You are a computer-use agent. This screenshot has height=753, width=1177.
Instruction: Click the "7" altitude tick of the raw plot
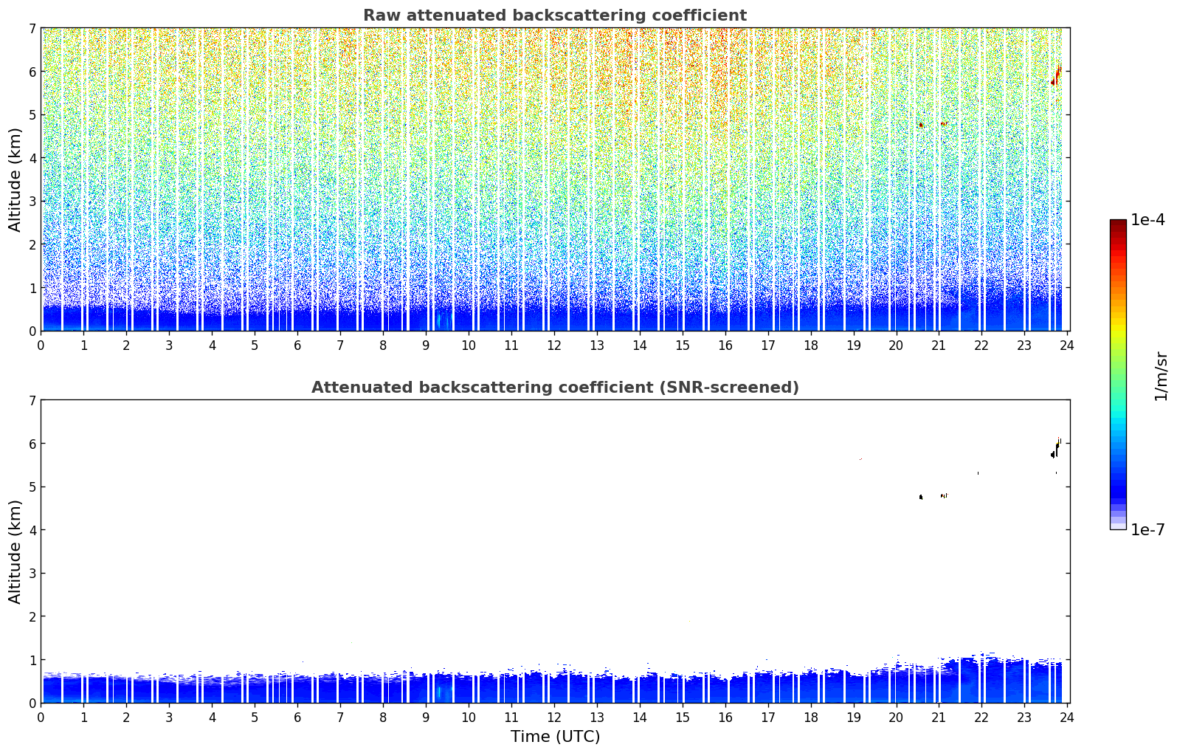[x=32, y=28]
